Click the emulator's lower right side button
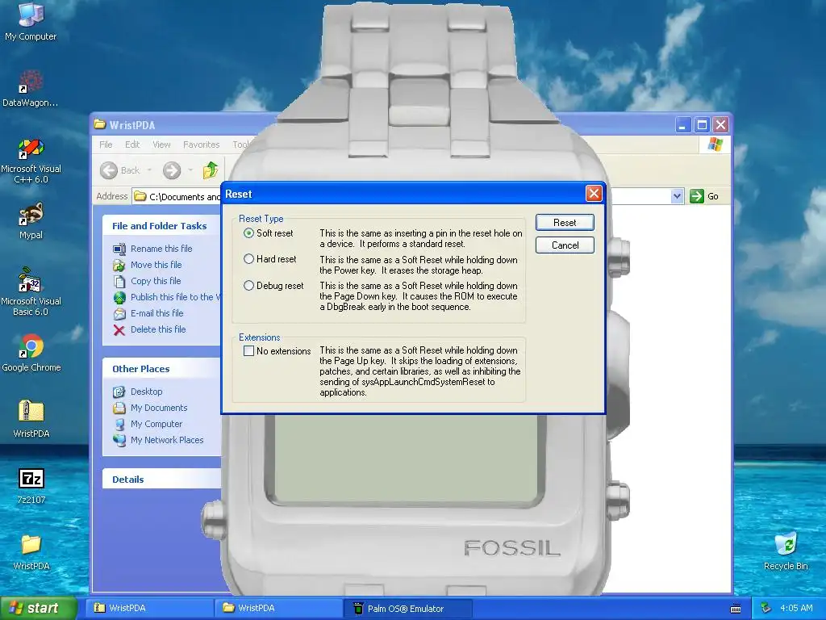The height and width of the screenshot is (620, 826). [618, 501]
